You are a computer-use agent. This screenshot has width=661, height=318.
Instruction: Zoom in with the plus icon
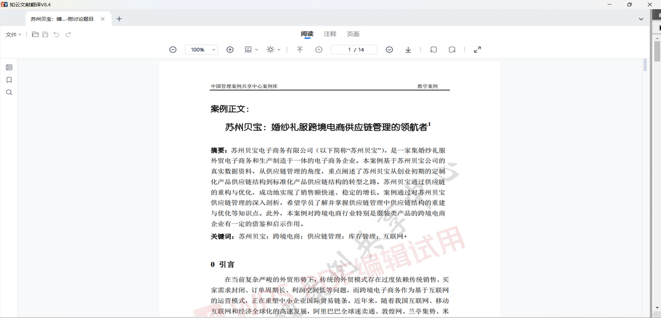coord(230,50)
